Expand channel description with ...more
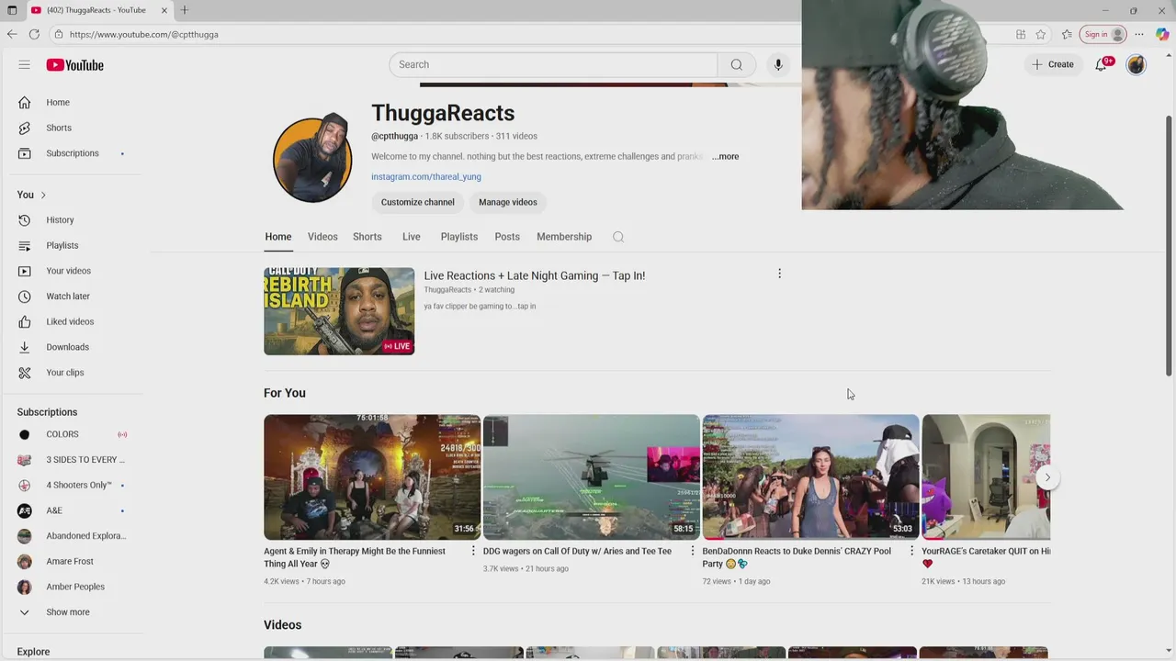This screenshot has width=1176, height=661. [725, 156]
